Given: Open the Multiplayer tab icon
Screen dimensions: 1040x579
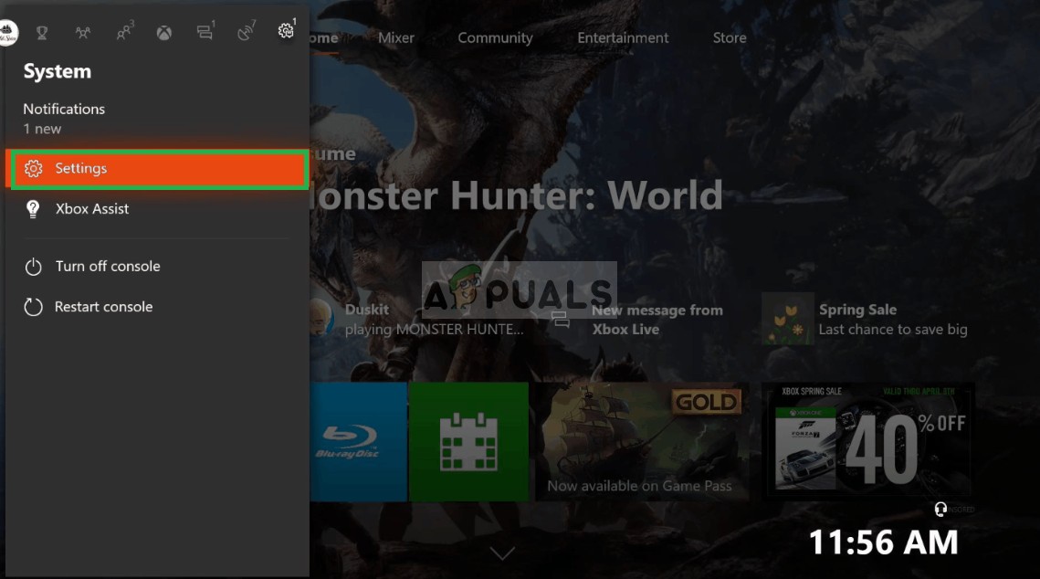Looking at the screenshot, I should click(83, 33).
